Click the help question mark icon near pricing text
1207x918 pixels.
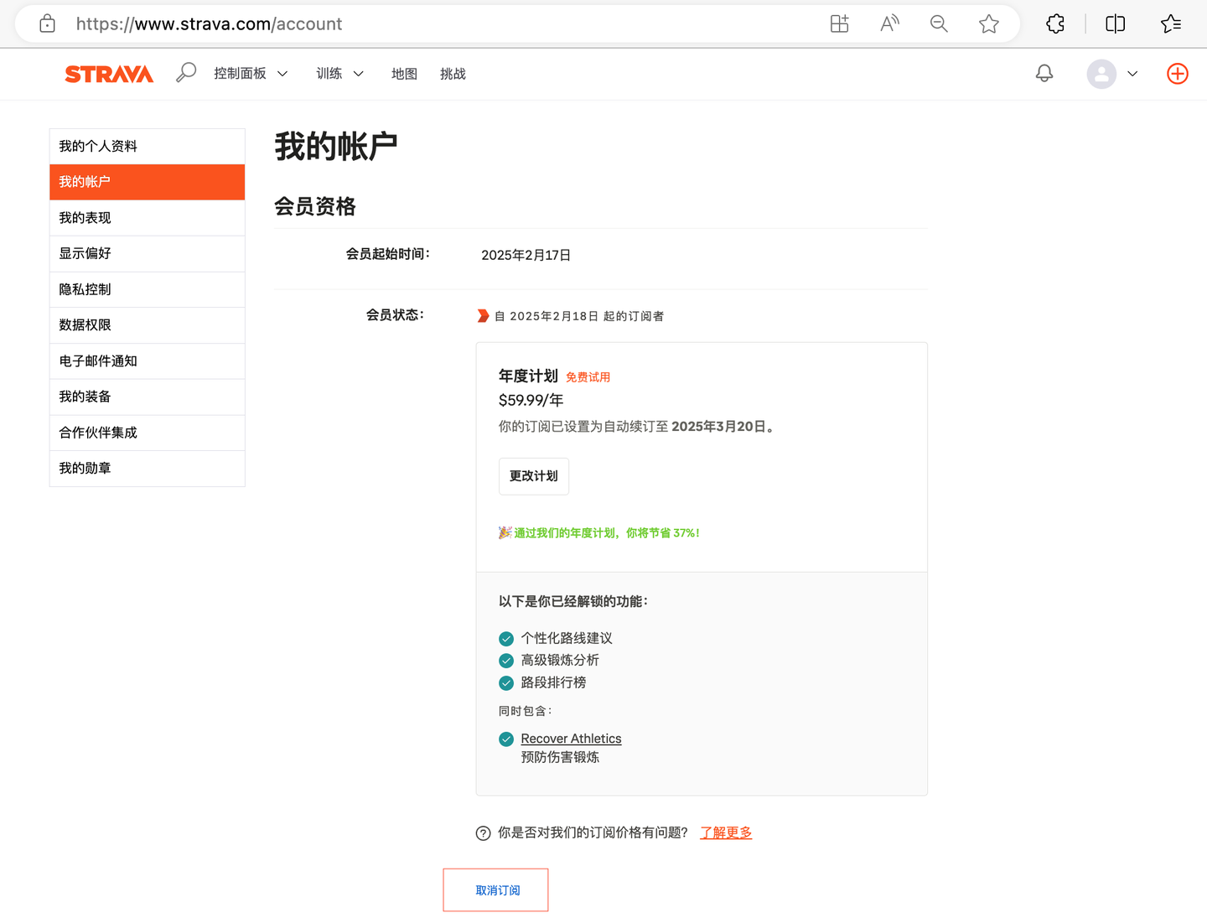(x=483, y=832)
